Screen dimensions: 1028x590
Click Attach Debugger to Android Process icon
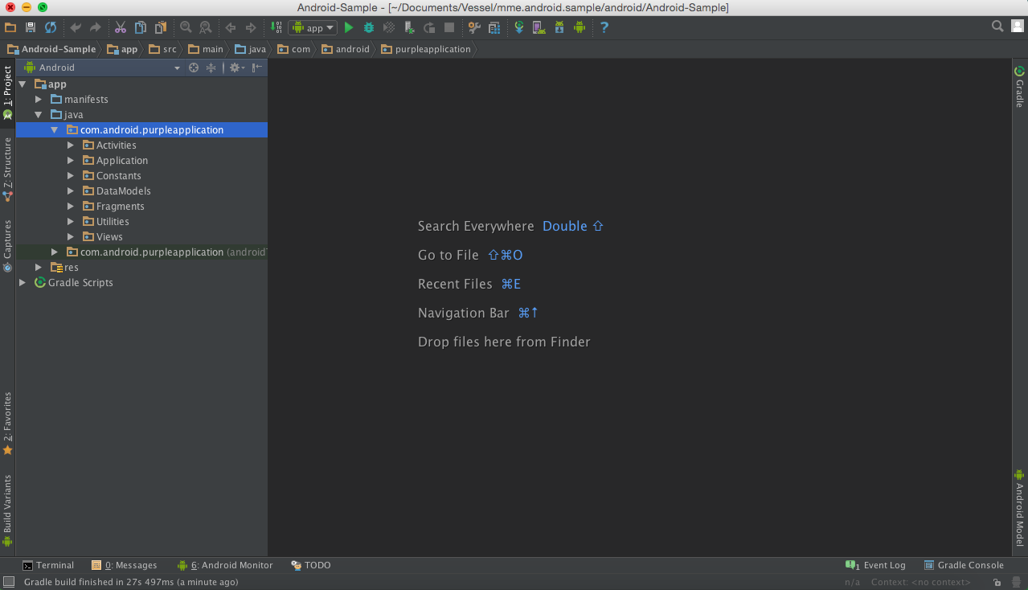[409, 27]
